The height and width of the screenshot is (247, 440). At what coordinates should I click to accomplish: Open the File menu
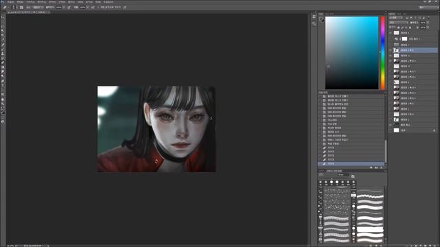tap(10, 2)
